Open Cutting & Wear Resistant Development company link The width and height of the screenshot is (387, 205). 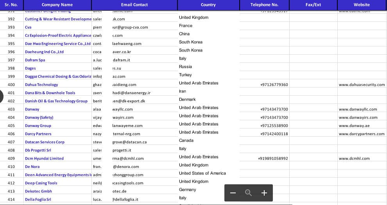58,19
